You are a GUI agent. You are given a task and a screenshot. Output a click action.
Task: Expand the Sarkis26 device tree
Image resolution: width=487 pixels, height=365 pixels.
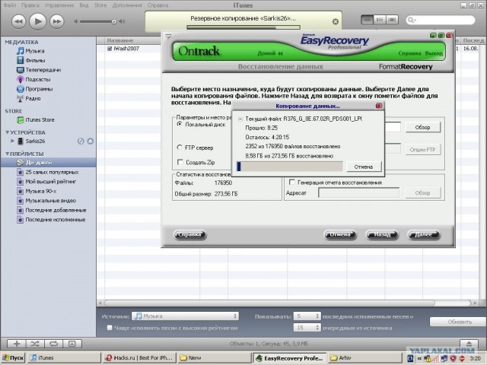(12, 141)
